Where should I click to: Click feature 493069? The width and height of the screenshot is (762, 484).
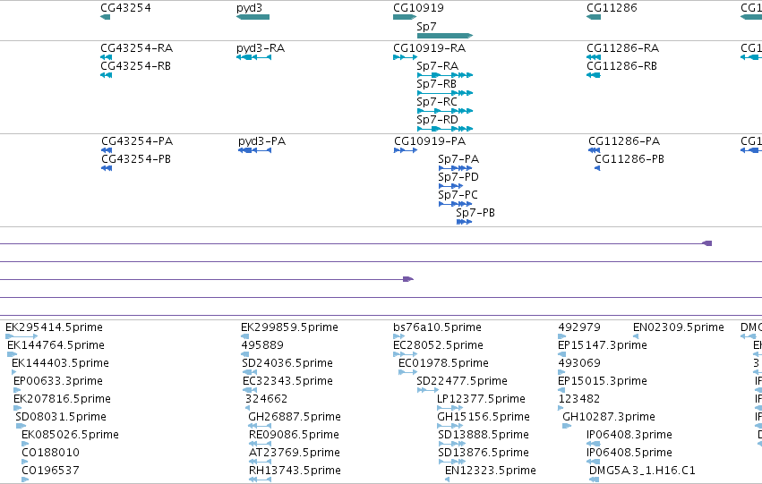[561, 372]
